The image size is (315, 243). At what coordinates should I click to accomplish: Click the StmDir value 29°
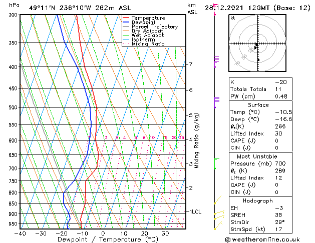[280, 222]
